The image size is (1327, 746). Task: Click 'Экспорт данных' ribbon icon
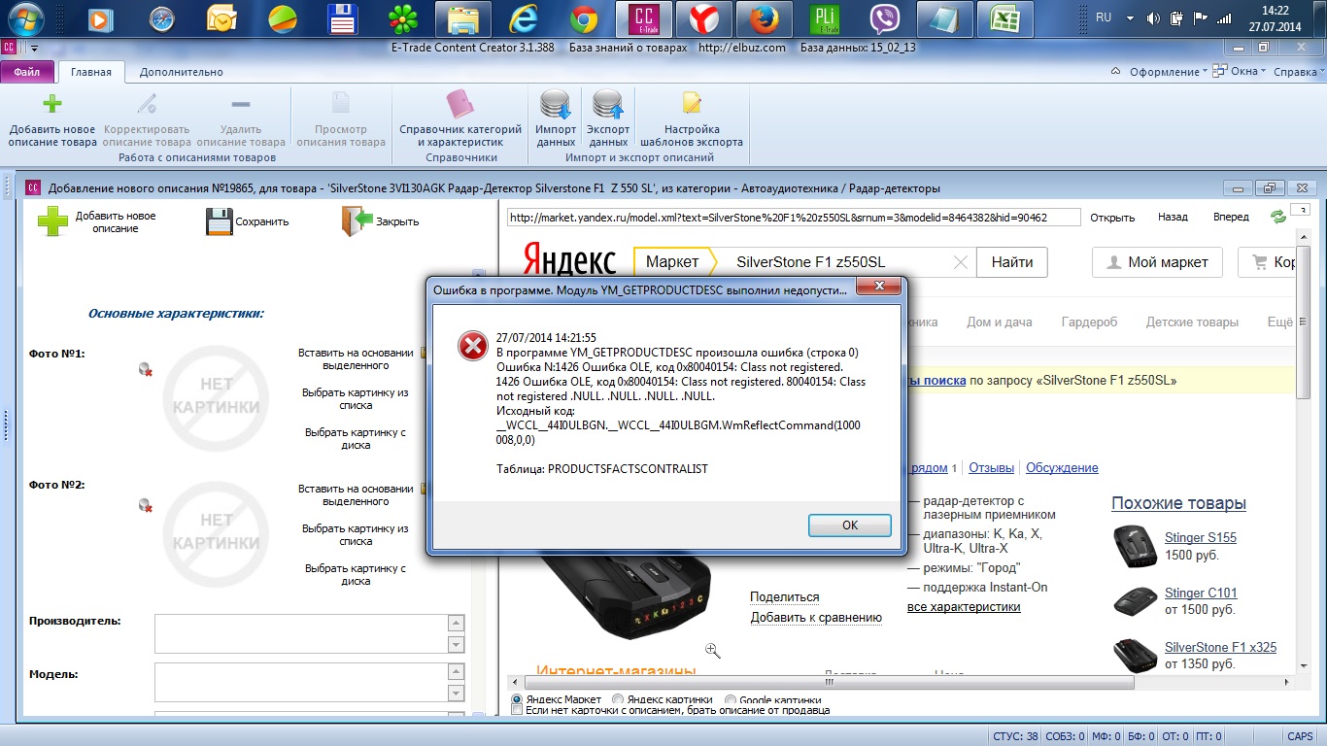(x=608, y=105)
